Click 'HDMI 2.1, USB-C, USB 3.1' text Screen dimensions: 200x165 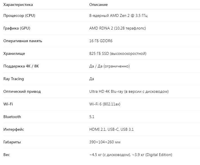[111, 129]
